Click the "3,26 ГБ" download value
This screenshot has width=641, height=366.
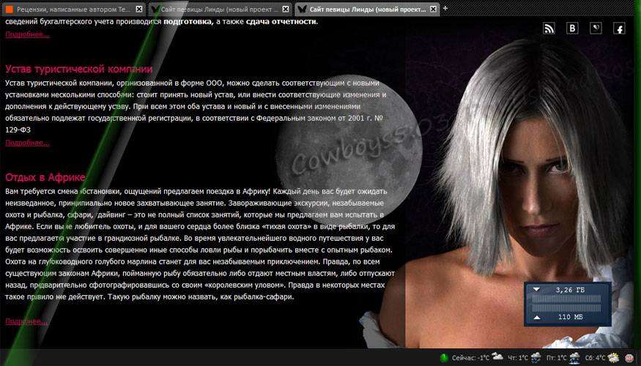(x=570, y=290)
